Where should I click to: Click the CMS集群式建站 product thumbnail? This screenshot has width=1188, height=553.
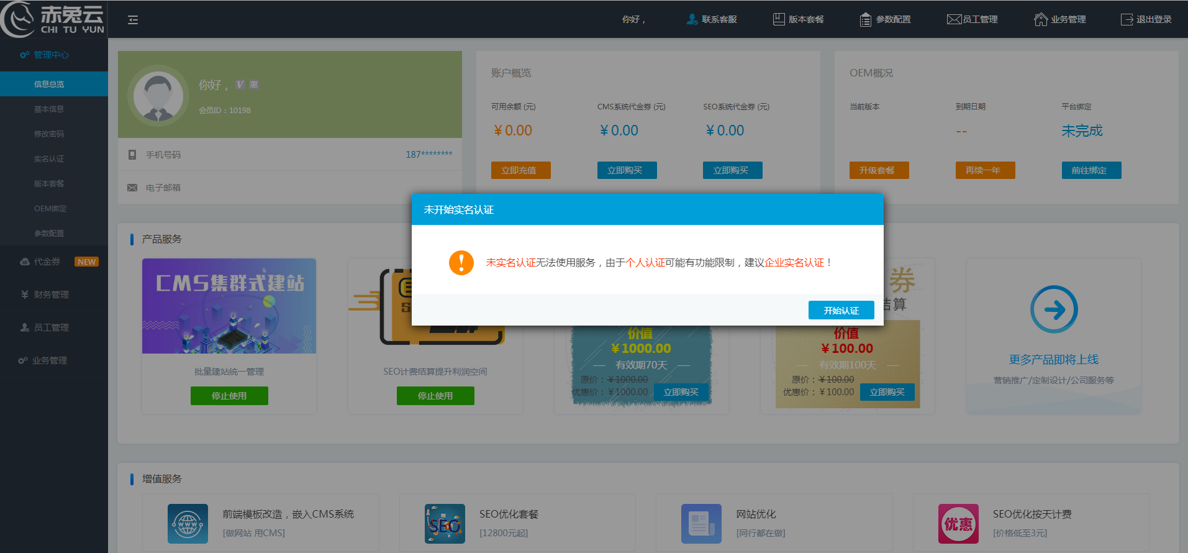(229, 306)
